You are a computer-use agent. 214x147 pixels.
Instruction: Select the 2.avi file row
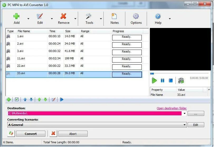tap(74, 45)
